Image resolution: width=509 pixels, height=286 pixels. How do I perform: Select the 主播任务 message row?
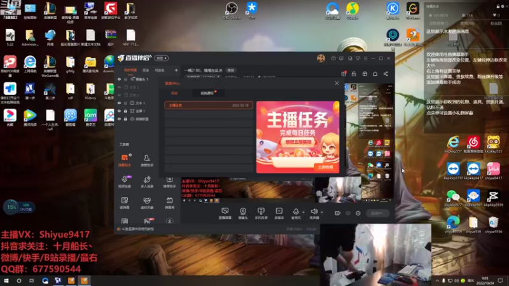pos(209,106)
